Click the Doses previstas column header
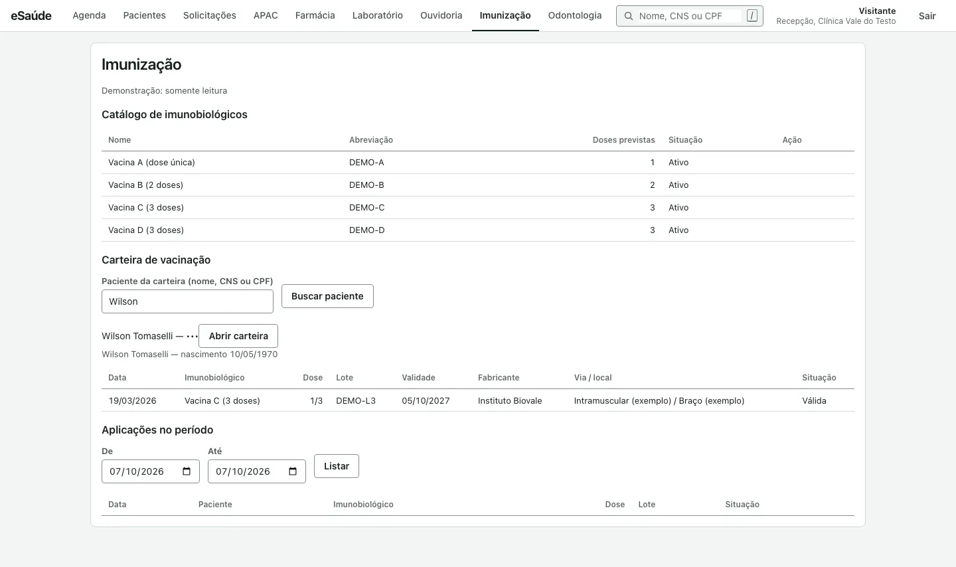The width and height of the screenshot is (956, 567). (x=623, y=140)
